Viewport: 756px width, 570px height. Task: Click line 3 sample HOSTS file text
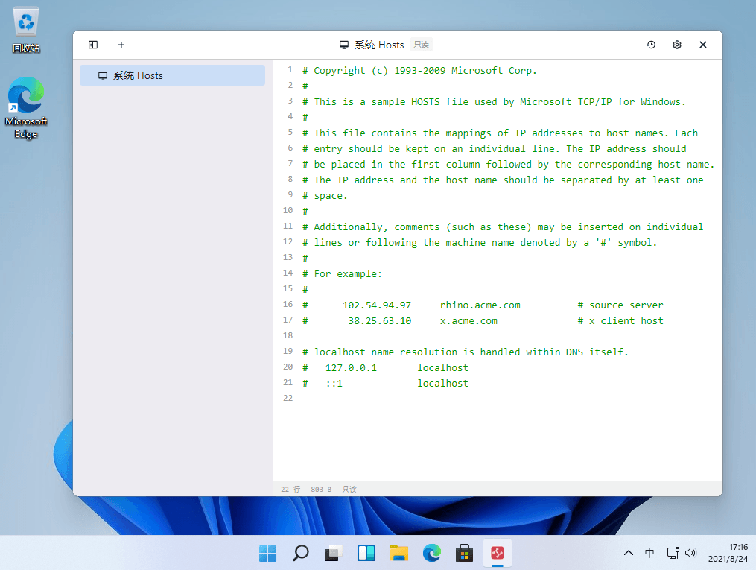(x=494, y=102)
